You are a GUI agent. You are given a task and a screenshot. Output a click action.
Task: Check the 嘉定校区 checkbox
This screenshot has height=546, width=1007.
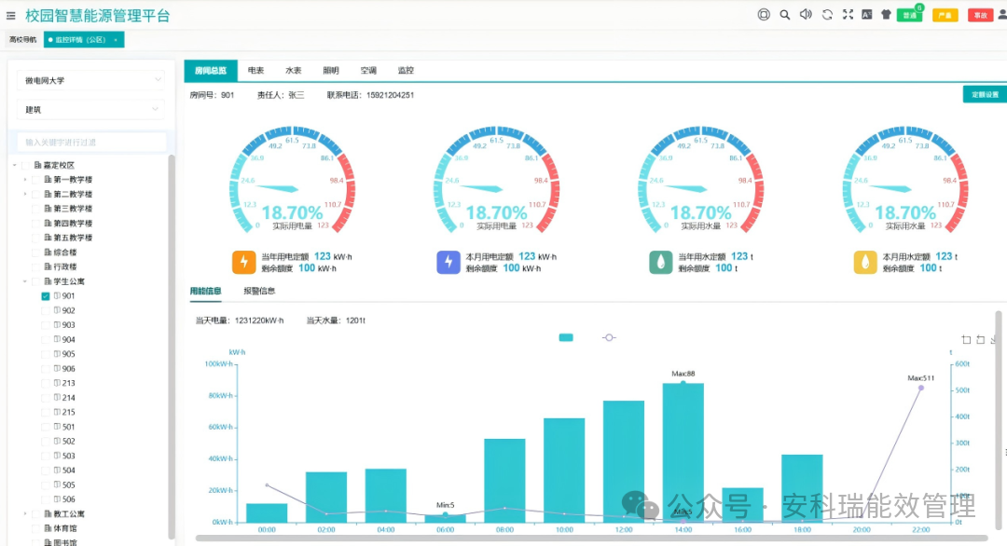pos(26,165)
